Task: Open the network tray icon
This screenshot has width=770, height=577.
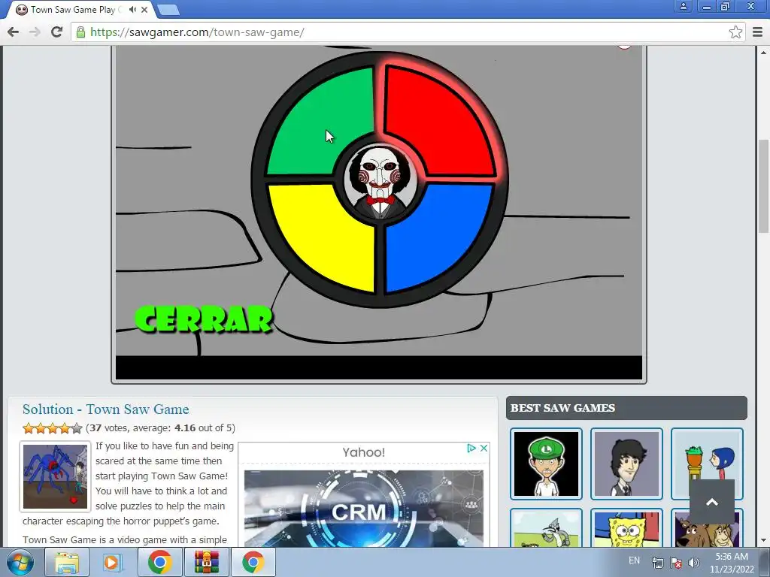Action: point(657,563)
